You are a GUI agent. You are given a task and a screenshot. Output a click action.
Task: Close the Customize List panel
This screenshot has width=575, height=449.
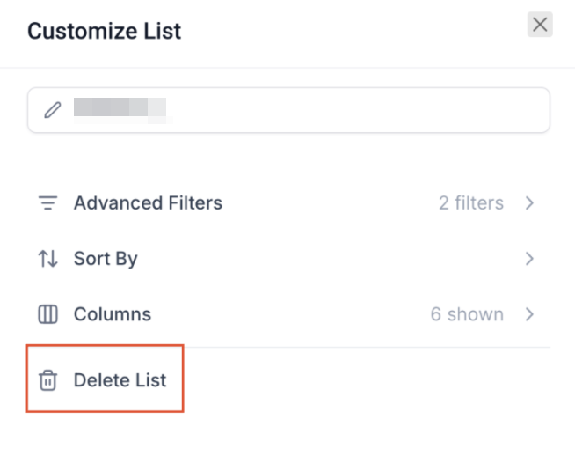click(540, 25)
